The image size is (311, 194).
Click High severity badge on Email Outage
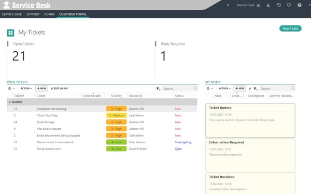pyautogui.click(x=117, y=122)
